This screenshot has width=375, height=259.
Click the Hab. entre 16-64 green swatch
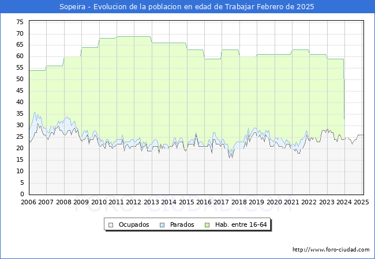(x=207, y=225)
